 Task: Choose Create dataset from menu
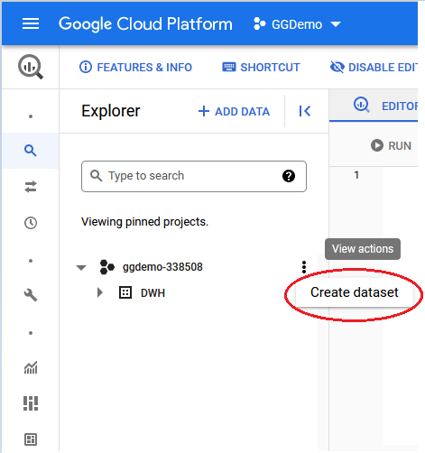[355, 292]
